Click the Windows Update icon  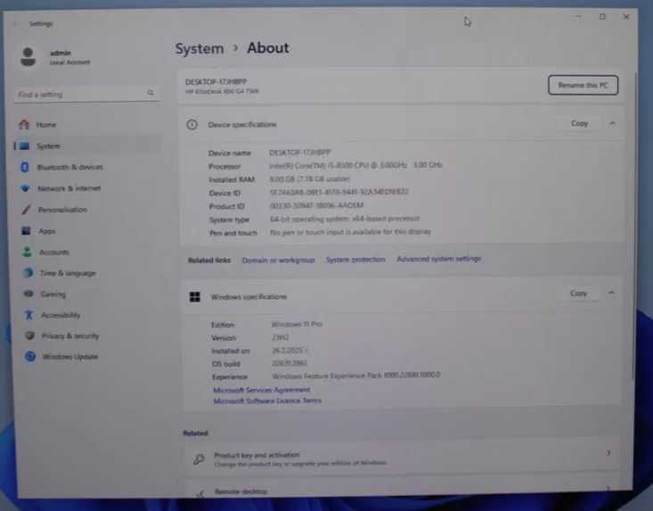point(30,357)
